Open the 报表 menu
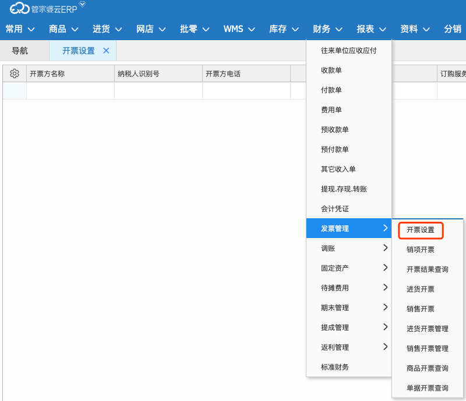Image resolution: width=466 pixels, height=401 pixels. pyautogui.click(x=372, y=29)
